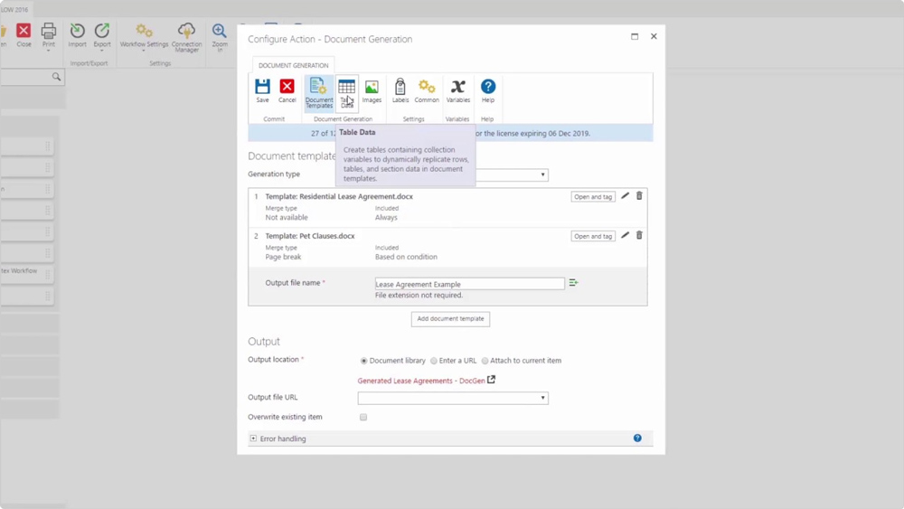The width and height of the screenshot is (904, 509).
Task: Open the Common settings icon
Action: (427, 90)
